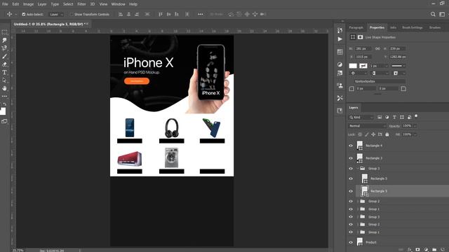449x252 pixels.
Task: Open the Filter menu
Action: [x=81, y=4]
